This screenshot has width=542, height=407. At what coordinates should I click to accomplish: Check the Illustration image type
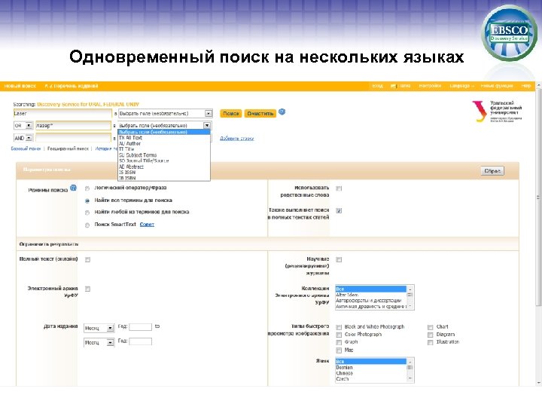[430, 342]
